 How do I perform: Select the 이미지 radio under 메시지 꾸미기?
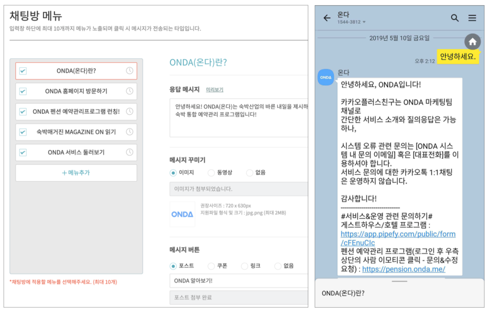click(x=173, y=173)
